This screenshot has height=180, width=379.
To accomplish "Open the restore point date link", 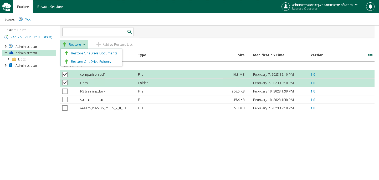I will pos(31,37).
